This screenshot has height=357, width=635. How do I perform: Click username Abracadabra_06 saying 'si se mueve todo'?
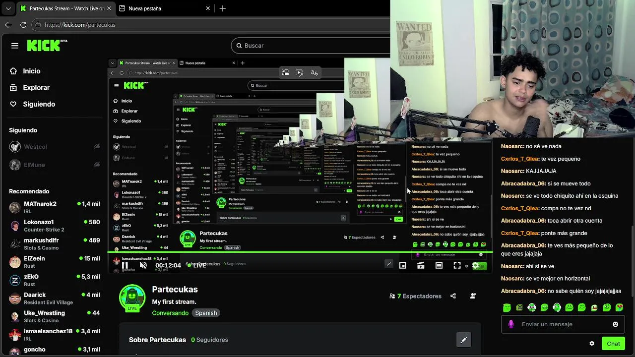coord(523,183)
